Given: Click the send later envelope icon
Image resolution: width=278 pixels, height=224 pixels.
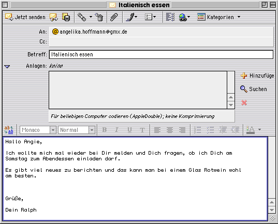Looking at the screenshot, I should 54,17.
